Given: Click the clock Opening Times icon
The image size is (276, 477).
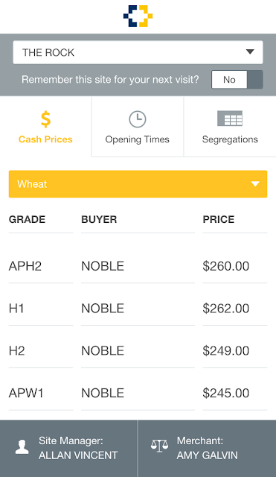Looking at the screenshot, I should tap(138, 119).
